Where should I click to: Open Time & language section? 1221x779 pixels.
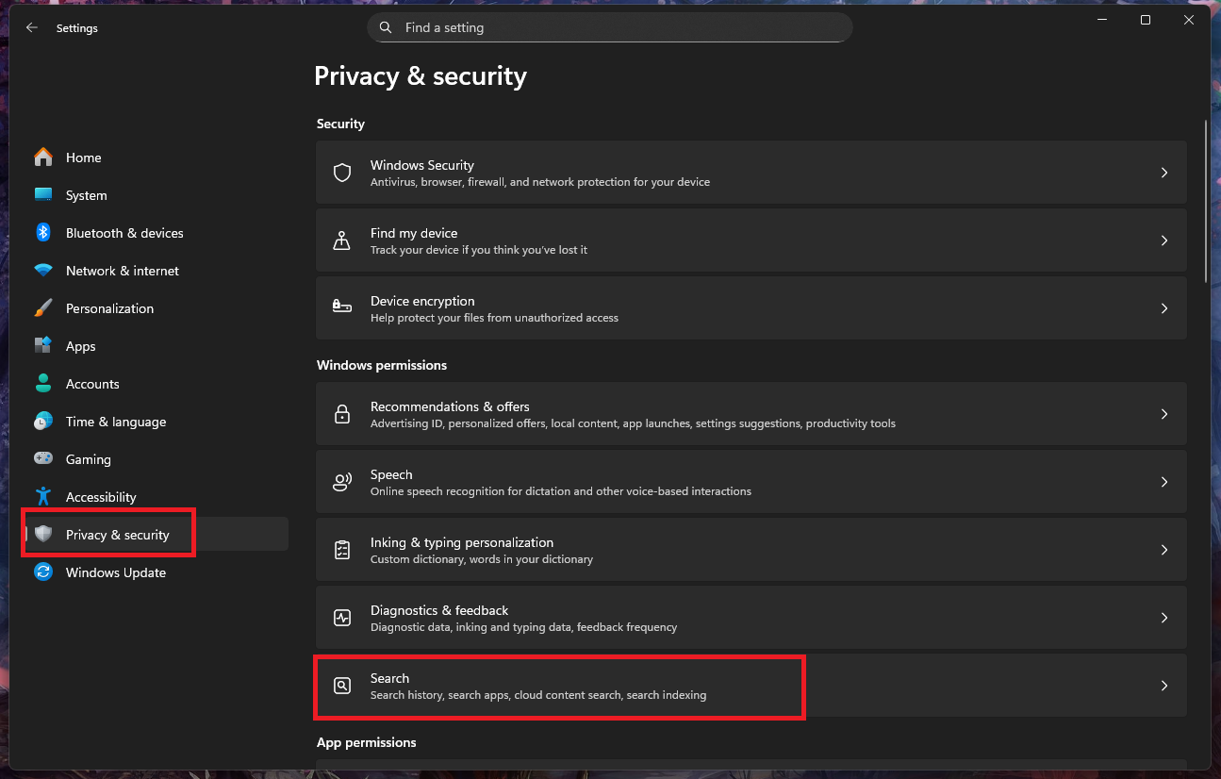pyautogui.click(x=115, y=422)
